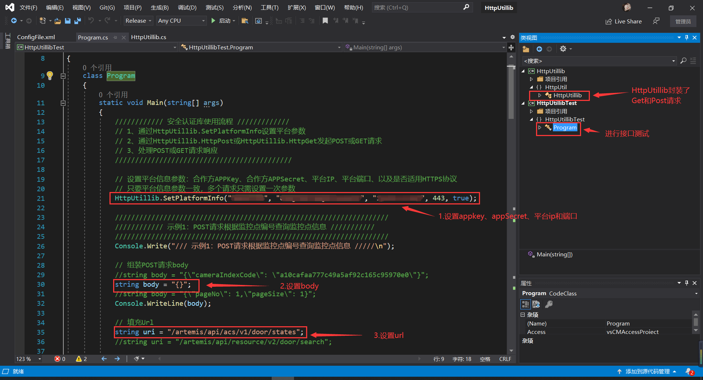Image resolution: width=703 pixels, height=380 pixels.
Task: Click the search magnifier in Class View
Action: 683,61
